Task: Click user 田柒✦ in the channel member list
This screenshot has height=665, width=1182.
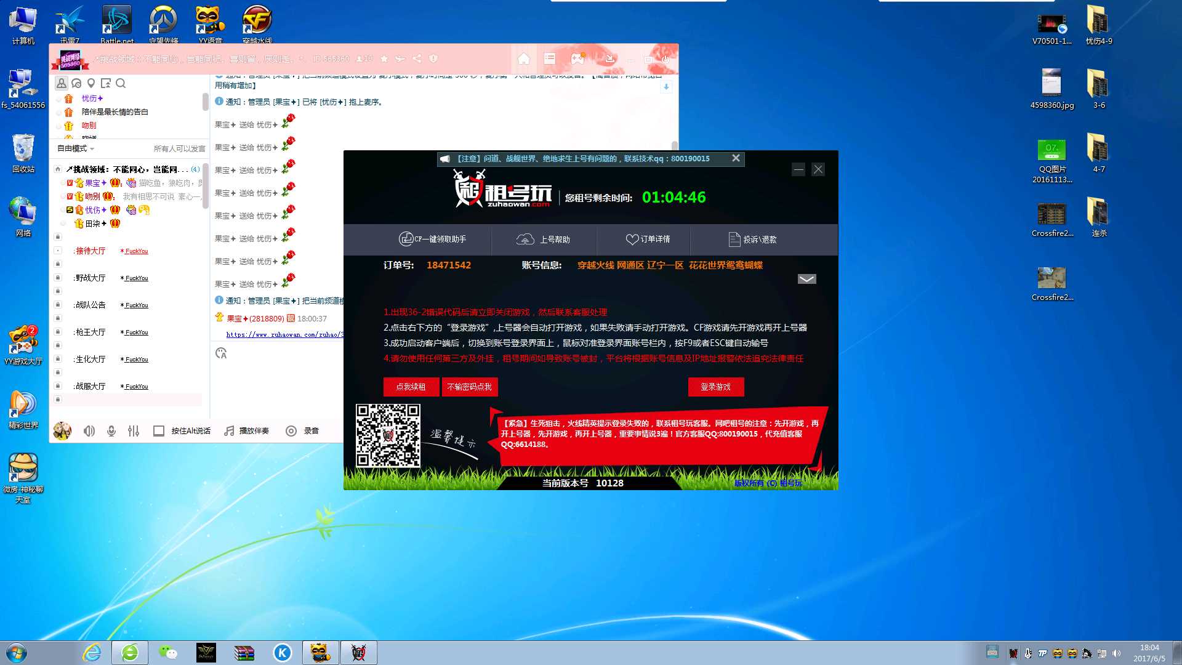Action: point(96,224)
